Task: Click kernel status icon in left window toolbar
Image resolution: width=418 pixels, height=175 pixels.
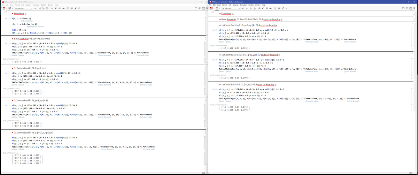Action: point(10,8)
